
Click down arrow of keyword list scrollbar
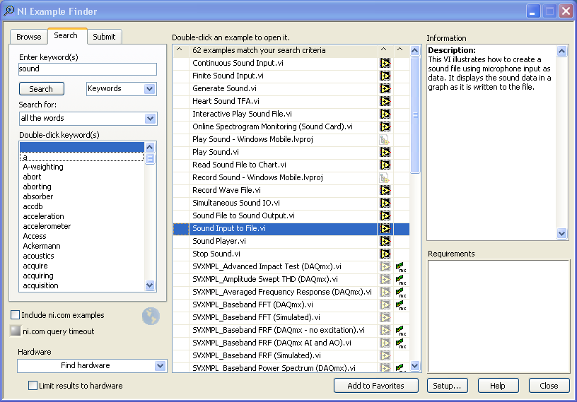click(150, 285)
